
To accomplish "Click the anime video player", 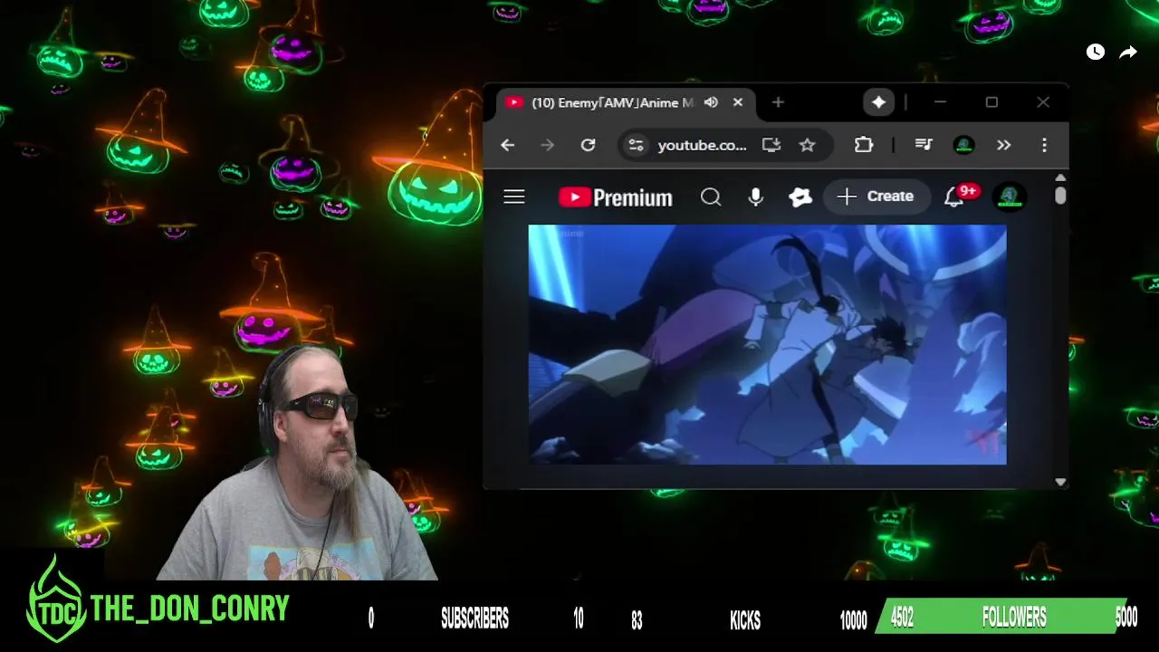I will (767, 344).
